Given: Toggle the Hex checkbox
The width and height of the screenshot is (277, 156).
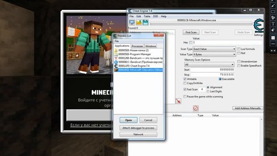Looking at the screenshot, I should 190,42.
